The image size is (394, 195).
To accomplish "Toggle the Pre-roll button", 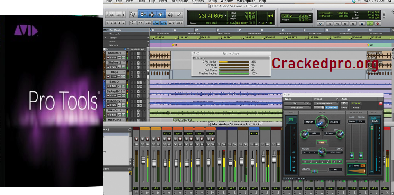I will pos(325,12).
